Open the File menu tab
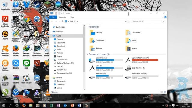 (53, 17)
